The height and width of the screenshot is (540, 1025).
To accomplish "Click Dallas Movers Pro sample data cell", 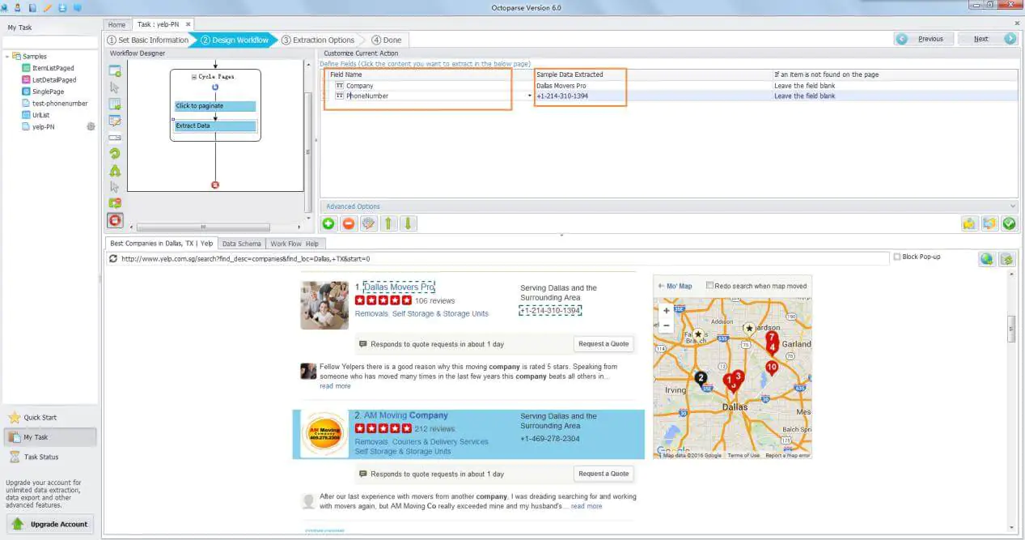I will click(561, 85).
